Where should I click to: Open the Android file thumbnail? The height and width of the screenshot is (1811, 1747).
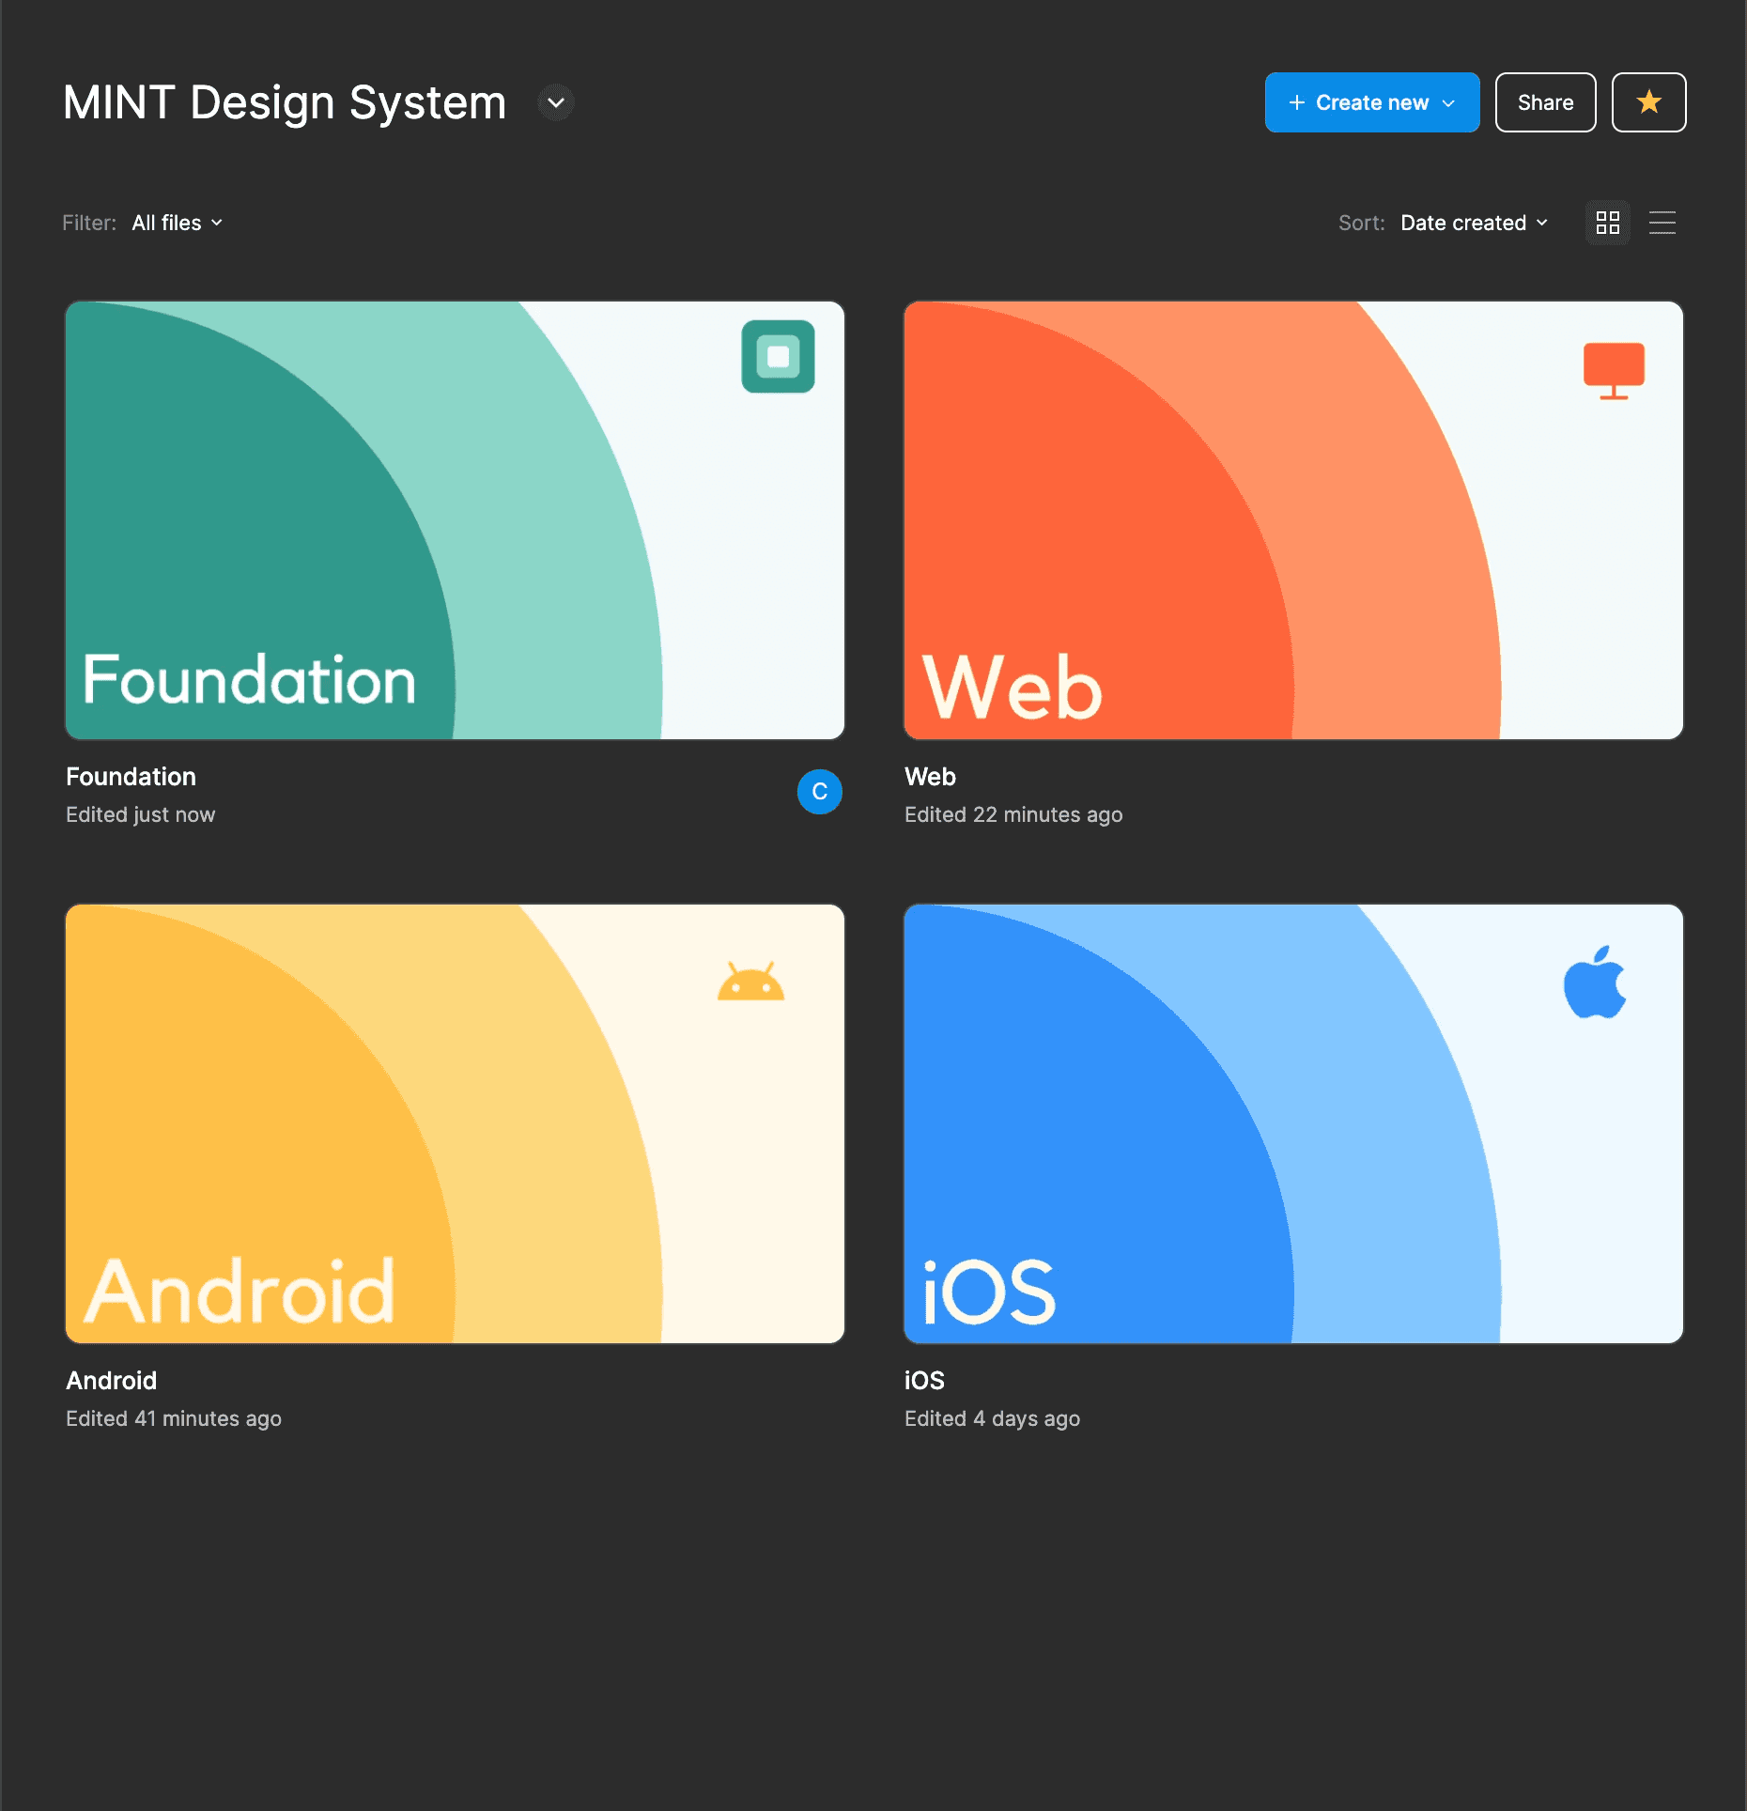[x=456, y=1123]
